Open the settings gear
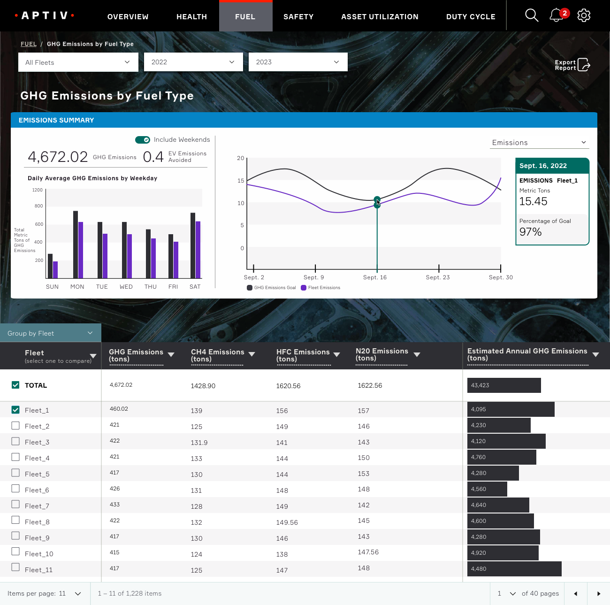This screenshot has width=610, height=605. pos(584,15)
